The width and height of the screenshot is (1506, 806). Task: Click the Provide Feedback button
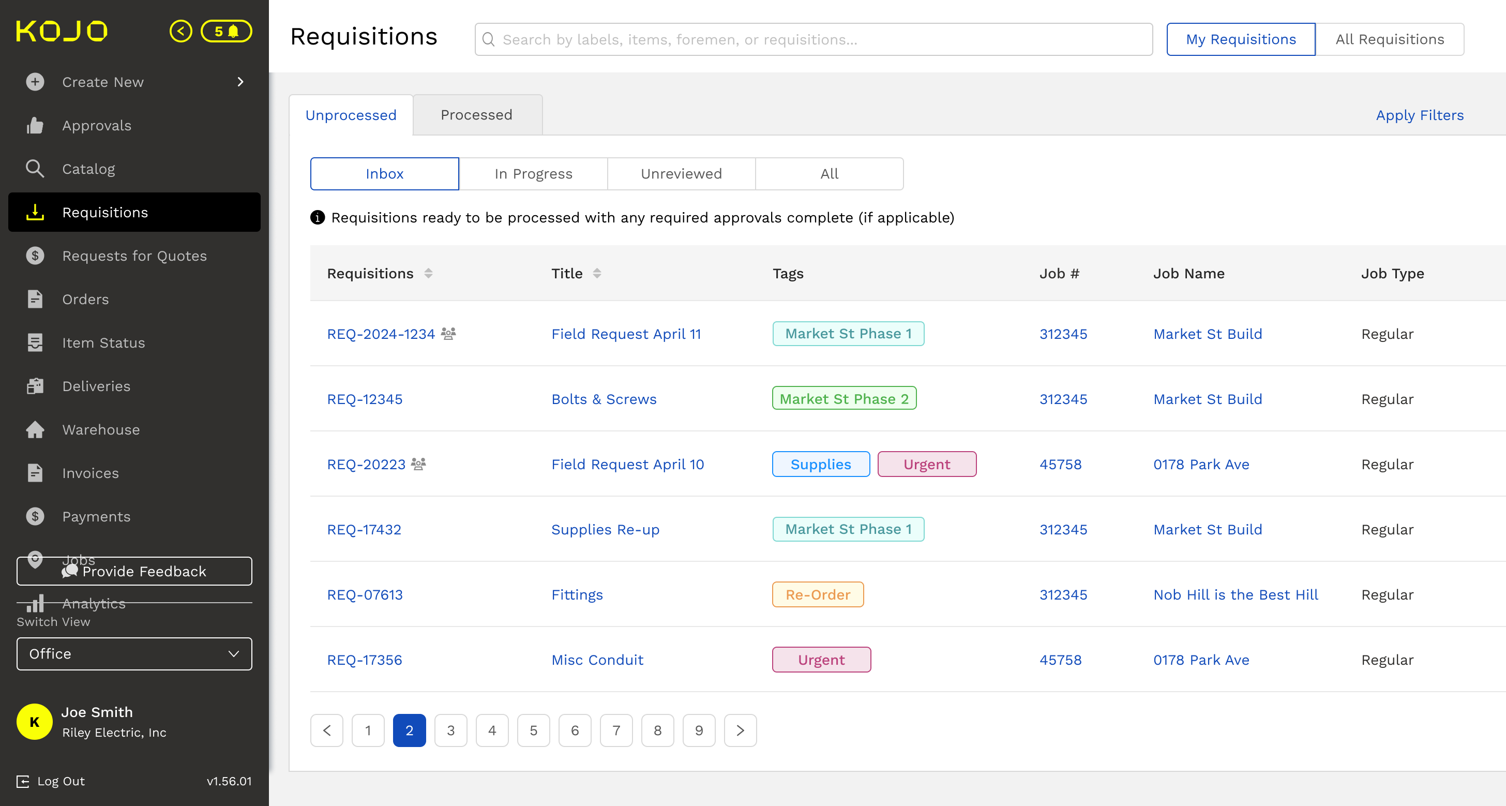pos(134,571)
